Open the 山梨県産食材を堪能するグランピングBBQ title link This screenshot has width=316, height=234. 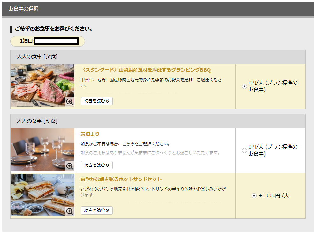tap(146, 70)
